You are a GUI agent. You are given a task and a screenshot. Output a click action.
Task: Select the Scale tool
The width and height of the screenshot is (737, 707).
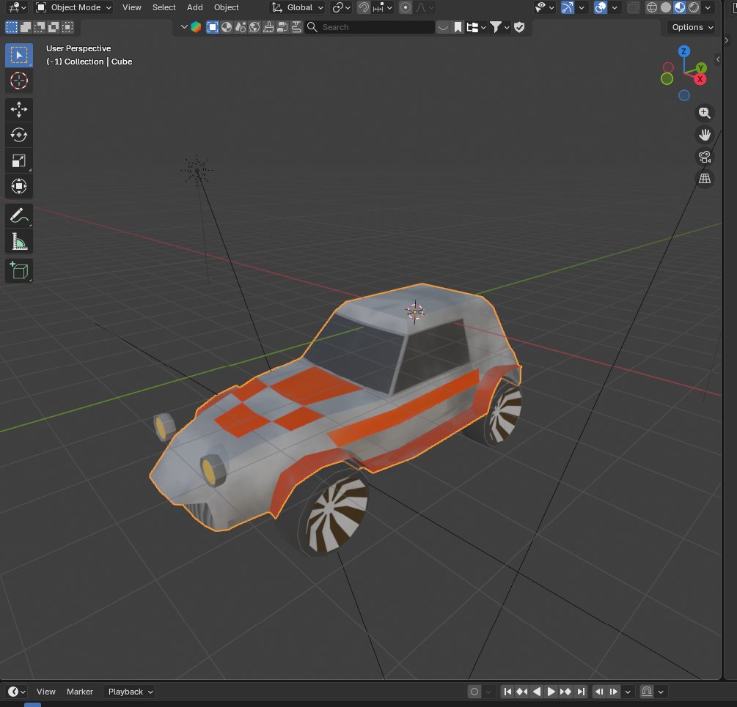(x=19, y=160)
